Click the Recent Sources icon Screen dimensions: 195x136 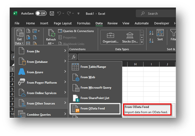click(35, 37)
